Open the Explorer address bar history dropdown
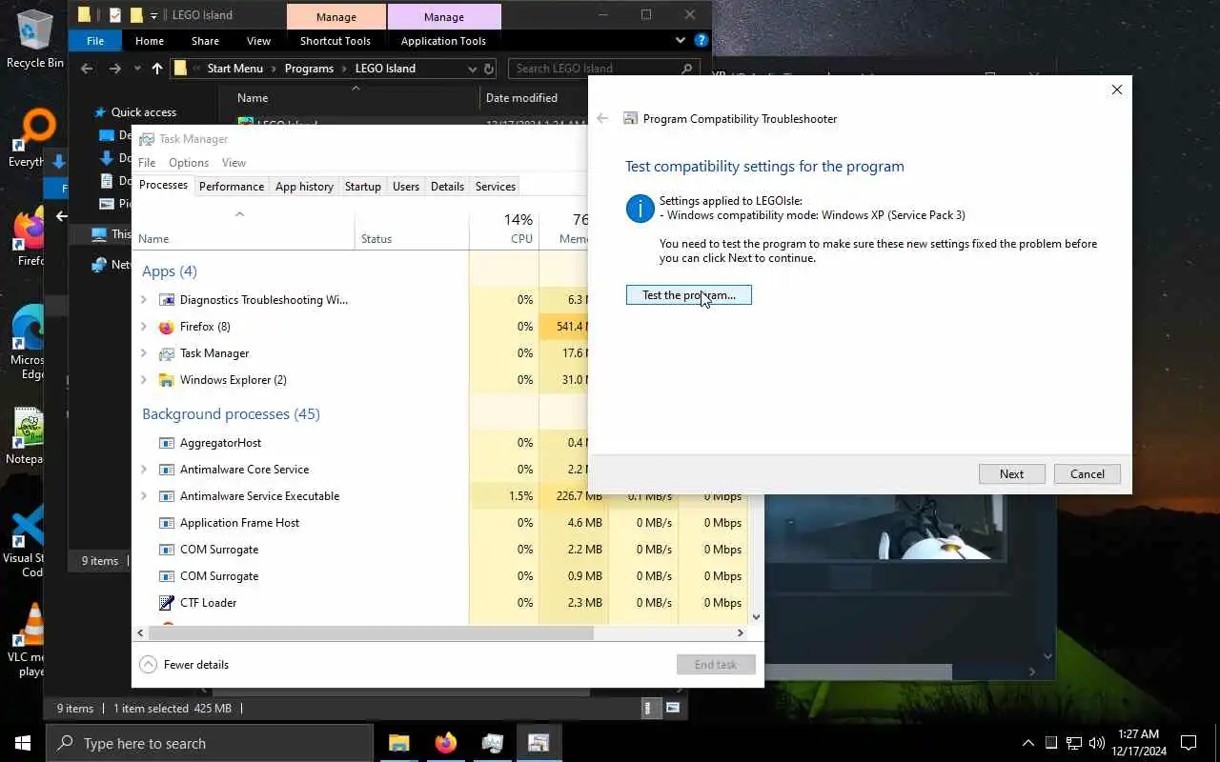1220x762 pixels. coord(472,69)
